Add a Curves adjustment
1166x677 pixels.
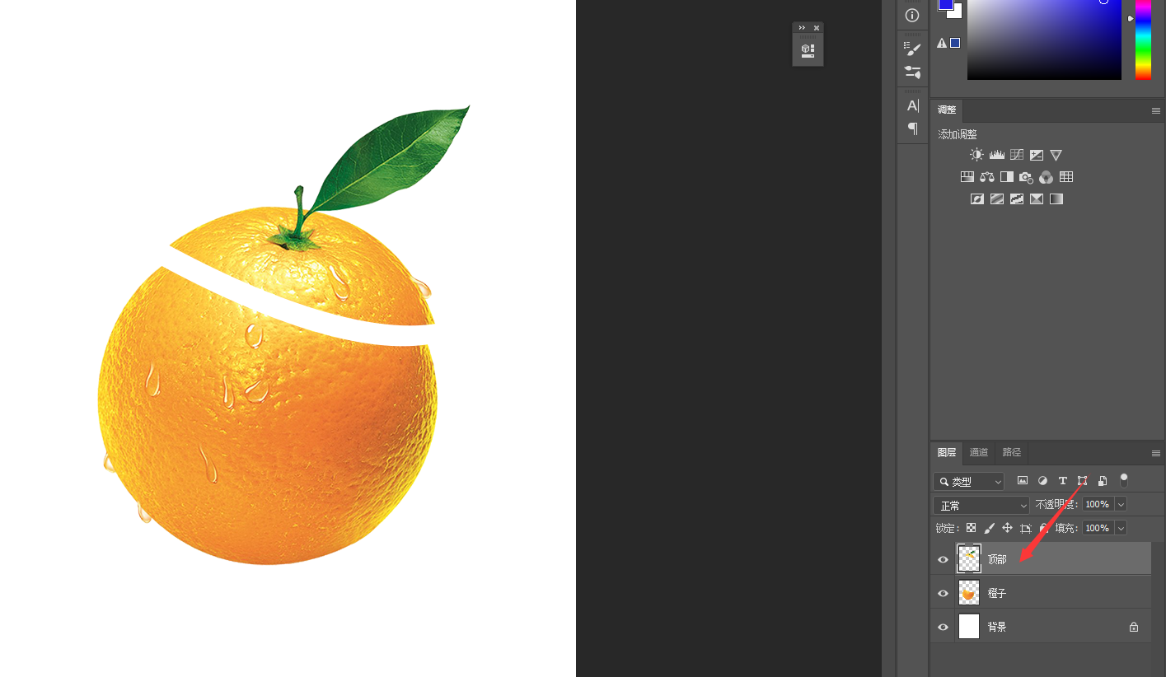(x=1017, y=155)
